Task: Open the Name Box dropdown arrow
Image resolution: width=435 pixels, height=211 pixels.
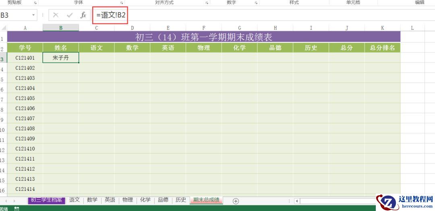Action: (33, 15)
